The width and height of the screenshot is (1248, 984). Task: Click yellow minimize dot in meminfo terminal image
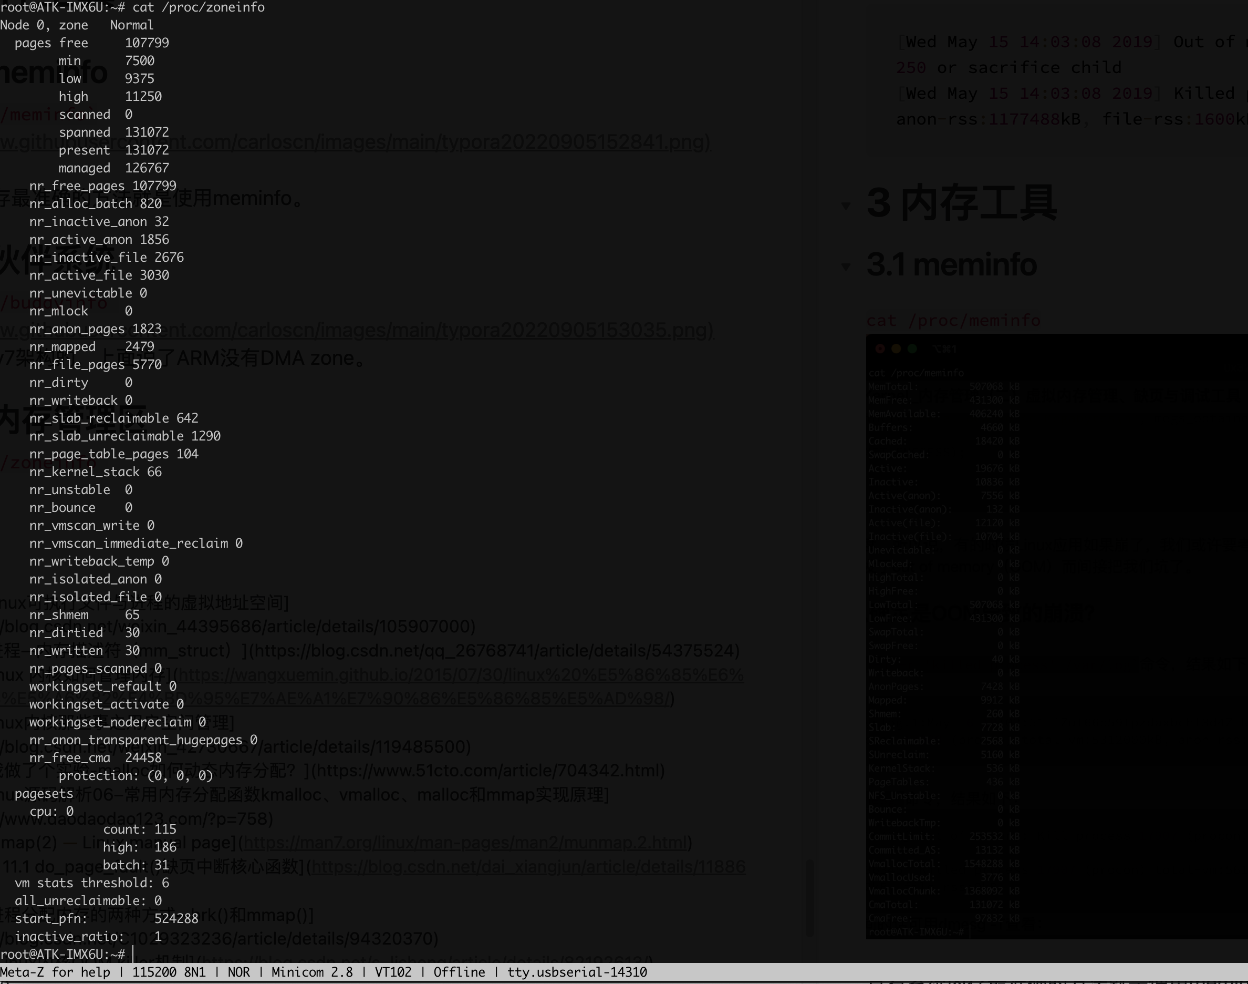point(896,349)
